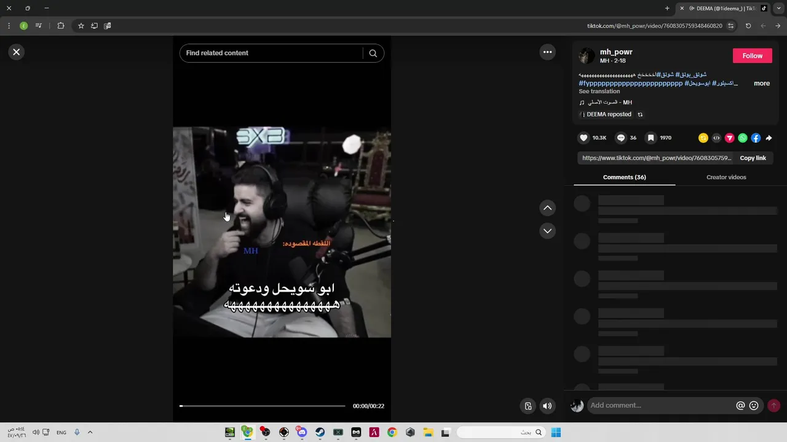This screenshot has width=787, height=442.
Task: Share video to Facebook
Action: point(756,138)
